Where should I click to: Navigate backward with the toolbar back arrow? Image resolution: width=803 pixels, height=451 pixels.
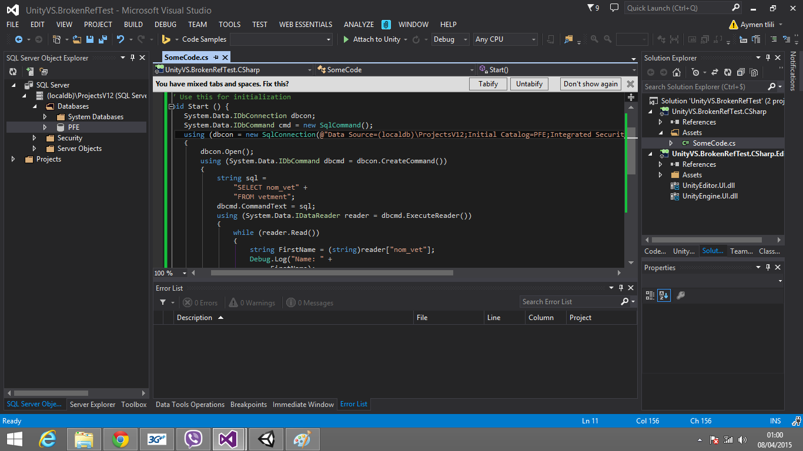pos(18,39)
